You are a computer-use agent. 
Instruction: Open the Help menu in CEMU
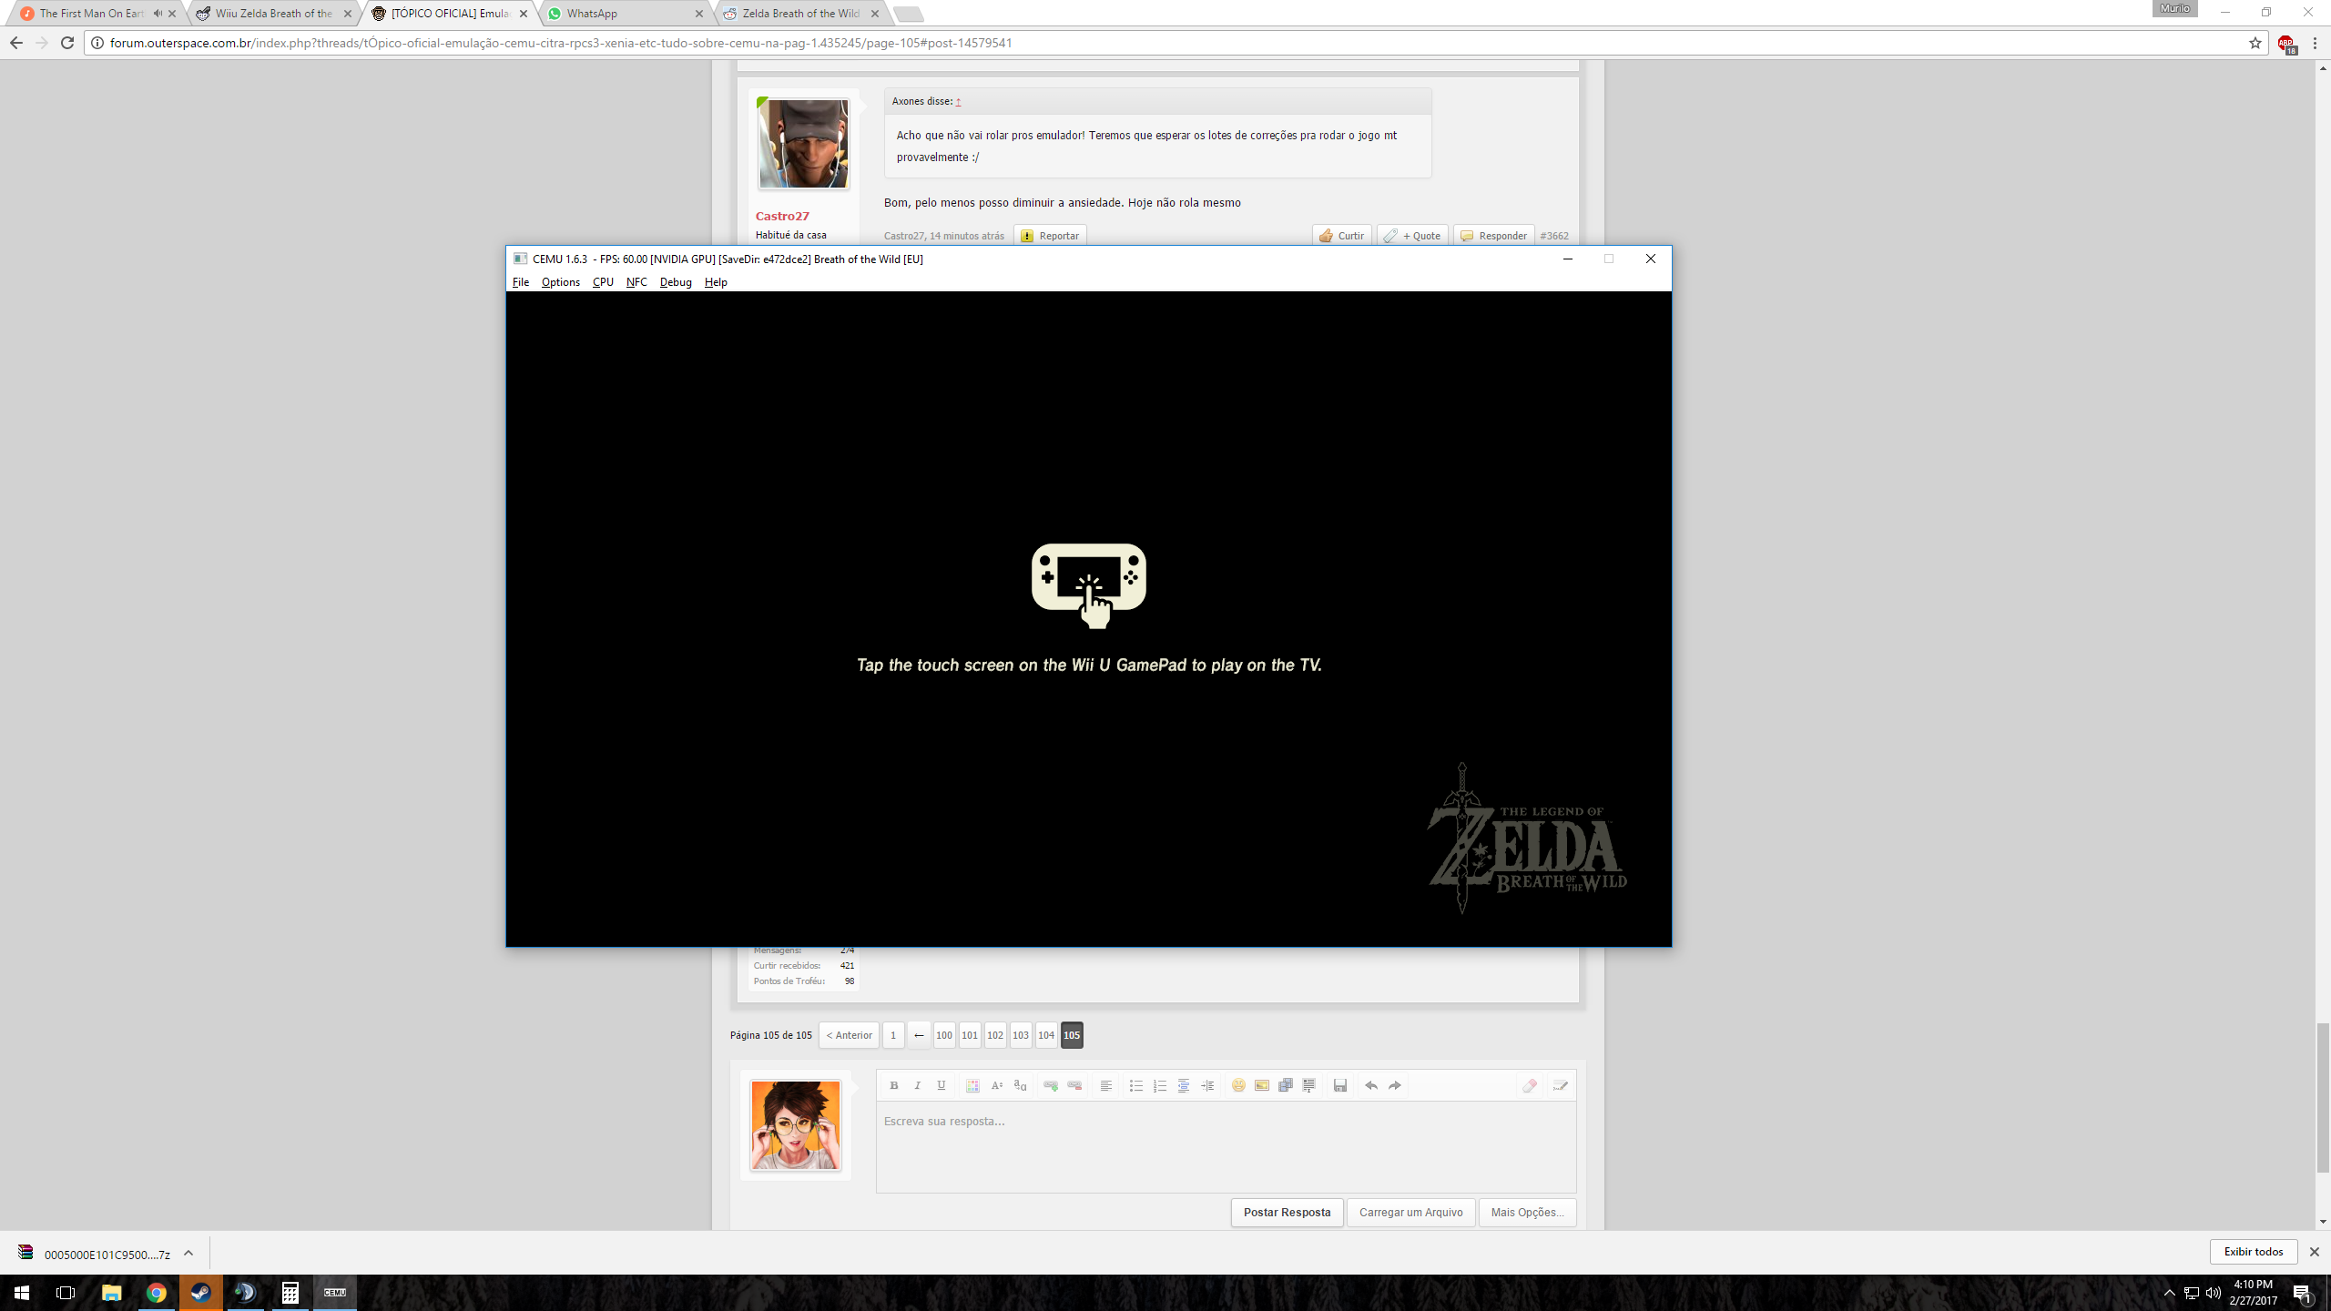point(716,282)
